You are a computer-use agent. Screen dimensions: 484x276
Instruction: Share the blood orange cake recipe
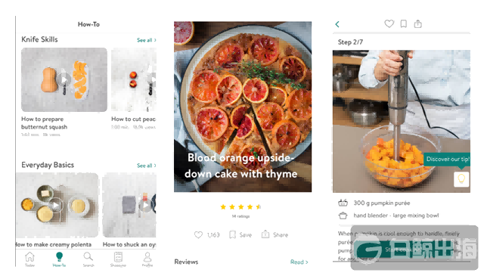[x=275, y=234]
